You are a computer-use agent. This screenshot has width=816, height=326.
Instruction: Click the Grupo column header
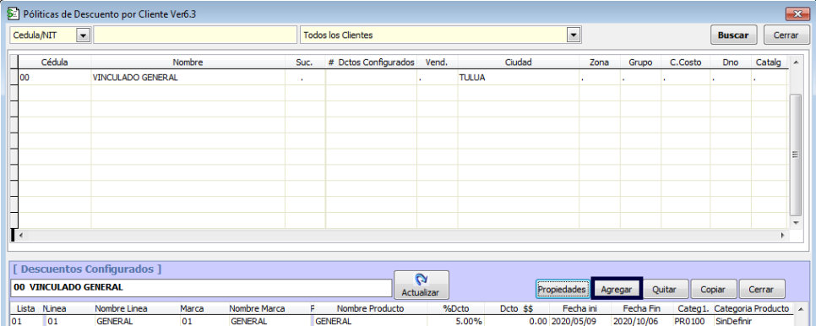(x=640, y=62)
